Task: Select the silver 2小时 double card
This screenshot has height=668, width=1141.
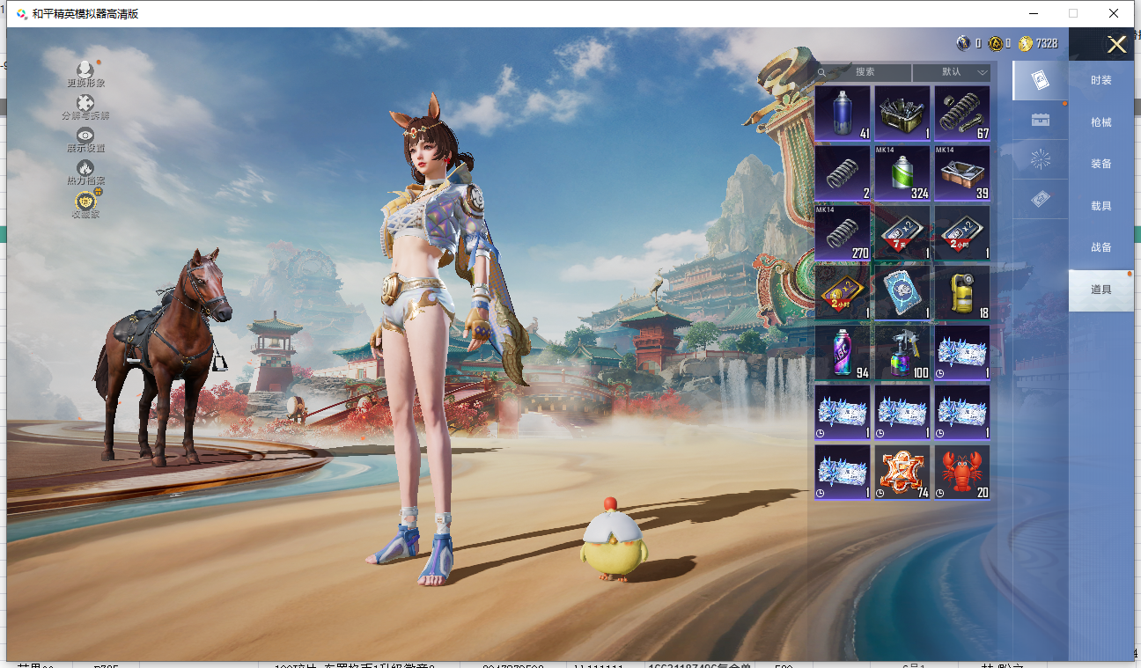Action: tap(962, 232)
